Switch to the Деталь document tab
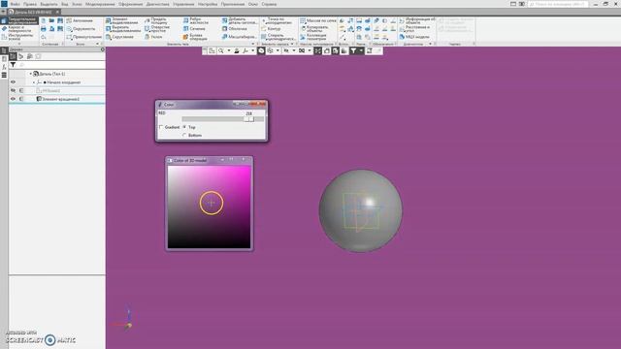This screenshot has width=621, height=349. pyautogui.click(x=33, y=12)
